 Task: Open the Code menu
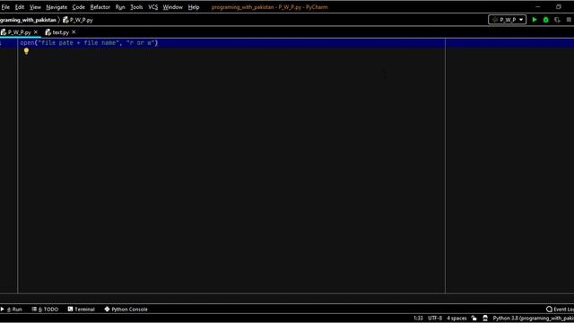[x=78, y=7]
